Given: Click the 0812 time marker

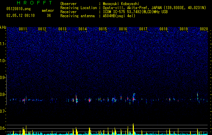Looking at the screenshot, I should [x=42, y=29].
